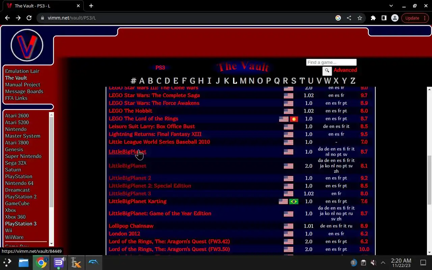
Task: Click the second flag for LEGO Lord of the Rings
Action: tap(294, 119)
